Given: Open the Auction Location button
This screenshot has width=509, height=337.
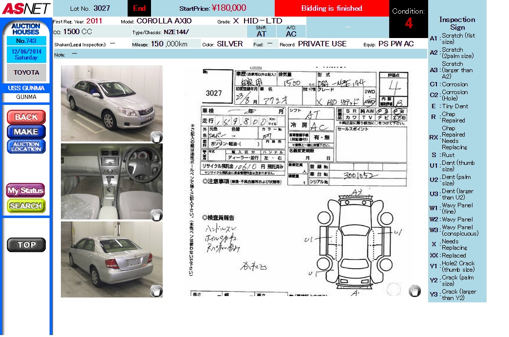Looking at the screenshot, I should (26, 147).
